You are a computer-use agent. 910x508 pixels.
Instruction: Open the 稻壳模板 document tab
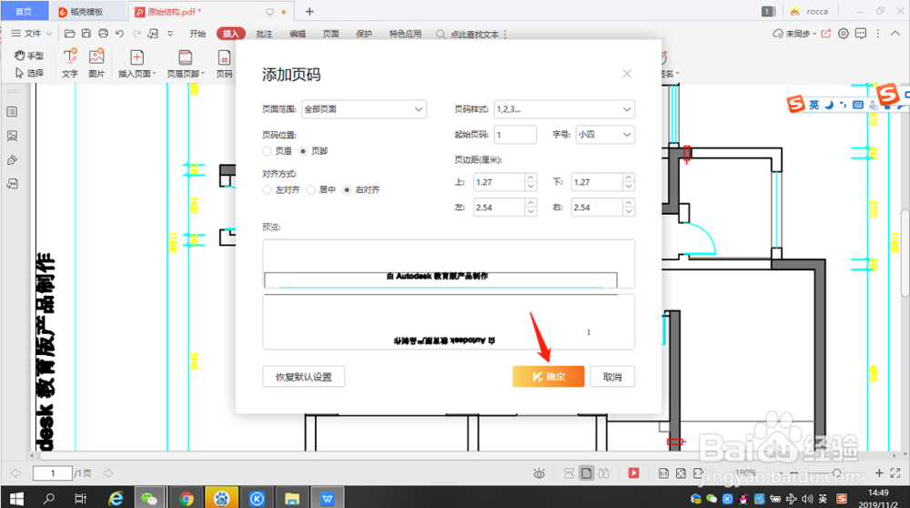tap(87, 12)
